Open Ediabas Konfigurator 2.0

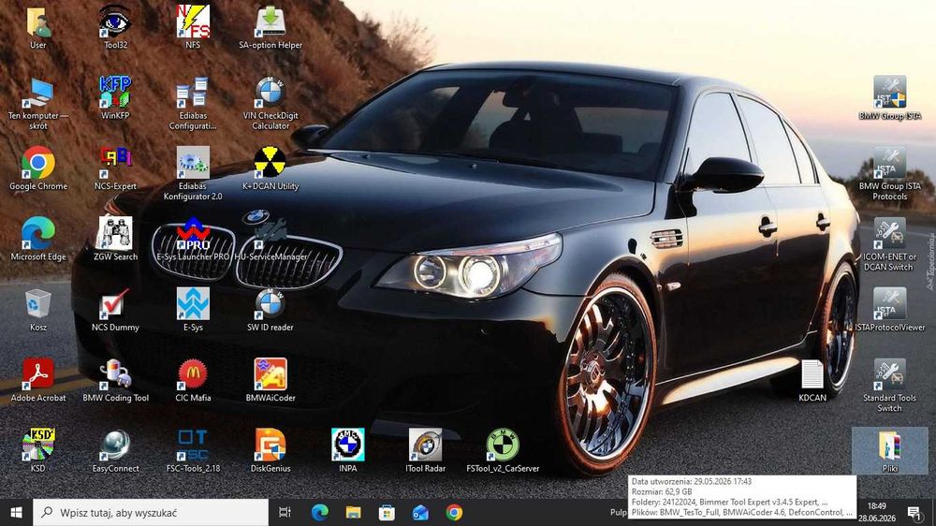[x=193, y=173]
